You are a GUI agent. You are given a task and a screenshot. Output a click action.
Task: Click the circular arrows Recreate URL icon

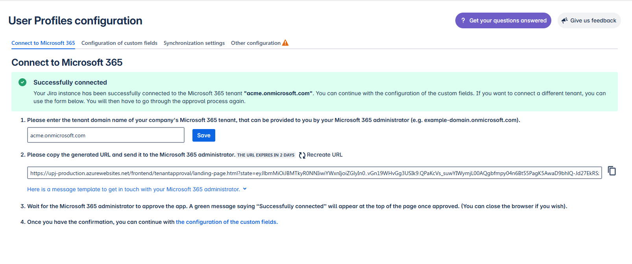point(302,155)
